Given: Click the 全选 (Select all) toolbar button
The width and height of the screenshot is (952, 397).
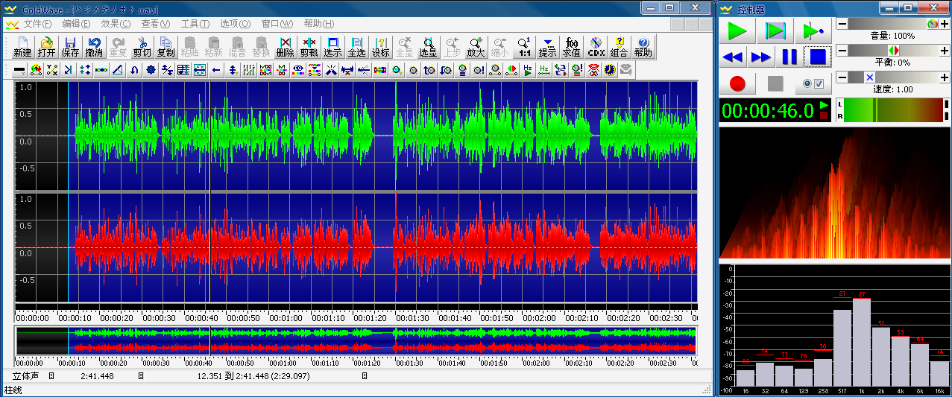Looking at the screenshot, I should [x=356, y=47].
